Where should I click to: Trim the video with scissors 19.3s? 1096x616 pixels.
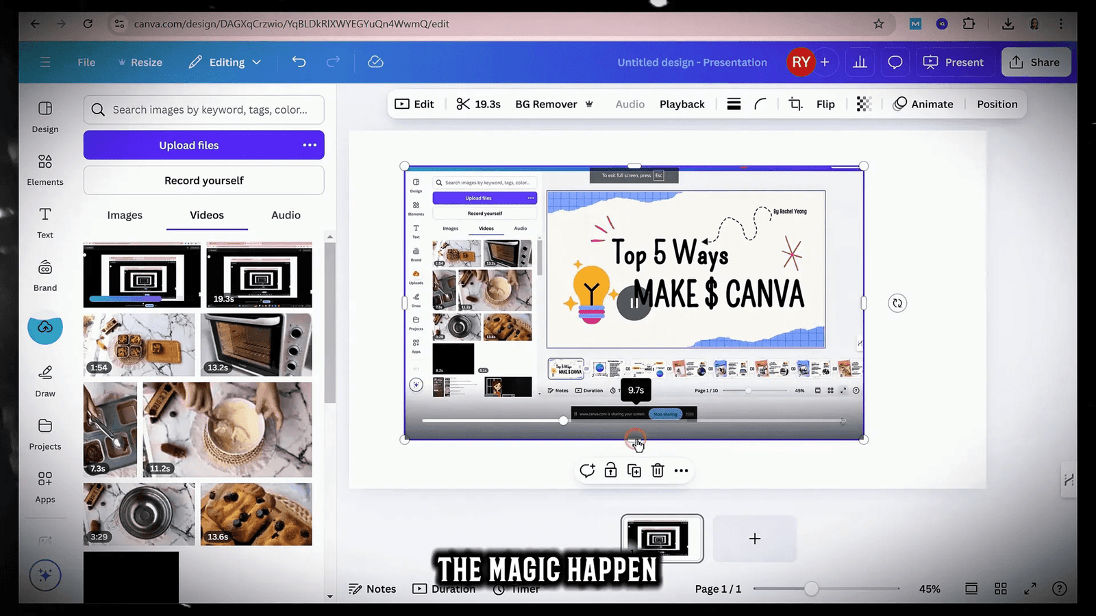(478, 104)
